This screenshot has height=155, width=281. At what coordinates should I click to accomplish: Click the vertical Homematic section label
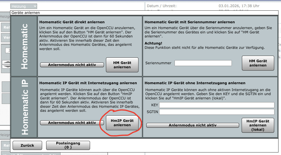coord(24,46)
